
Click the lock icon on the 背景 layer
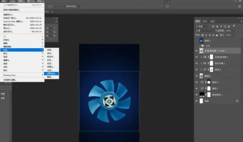[x=237, y=101]
